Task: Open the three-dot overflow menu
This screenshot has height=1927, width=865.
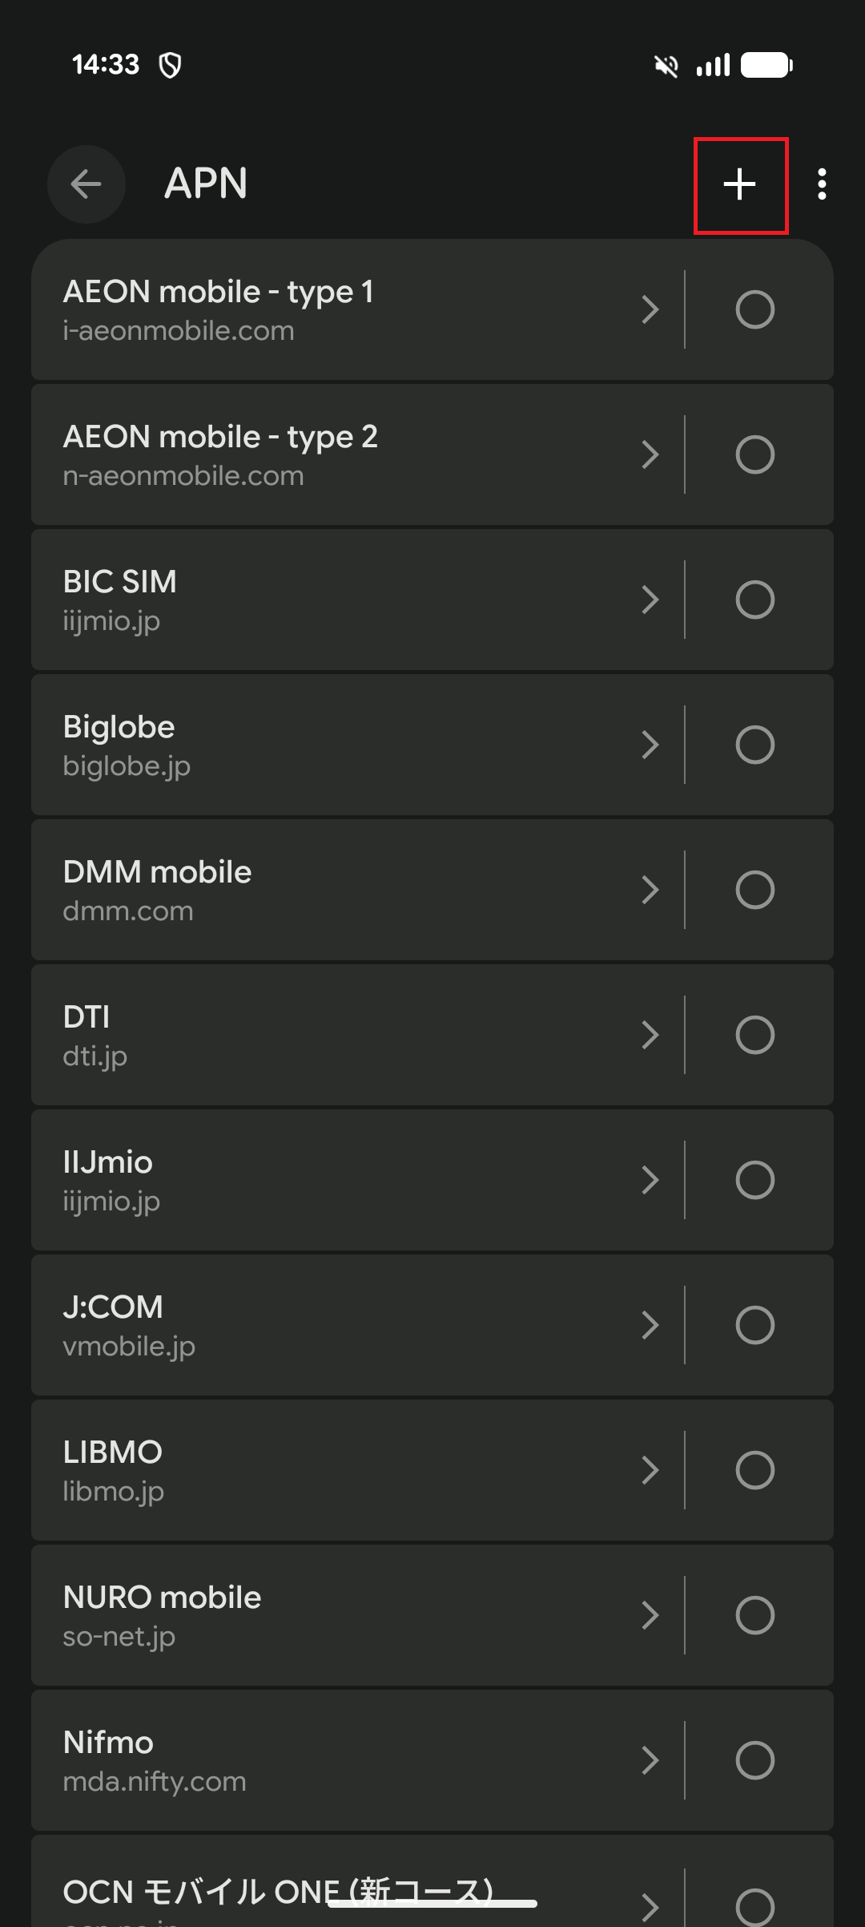Action: click(x=822, y=184)
